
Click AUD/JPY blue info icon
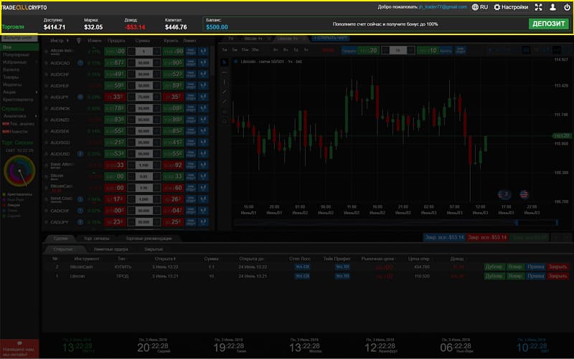pyautogui.click(x=80, y=97)
